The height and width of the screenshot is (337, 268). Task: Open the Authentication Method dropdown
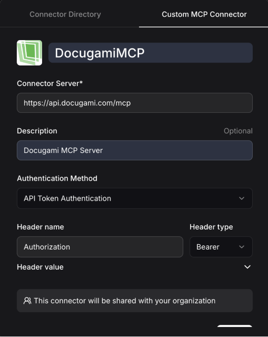[135, 198]
